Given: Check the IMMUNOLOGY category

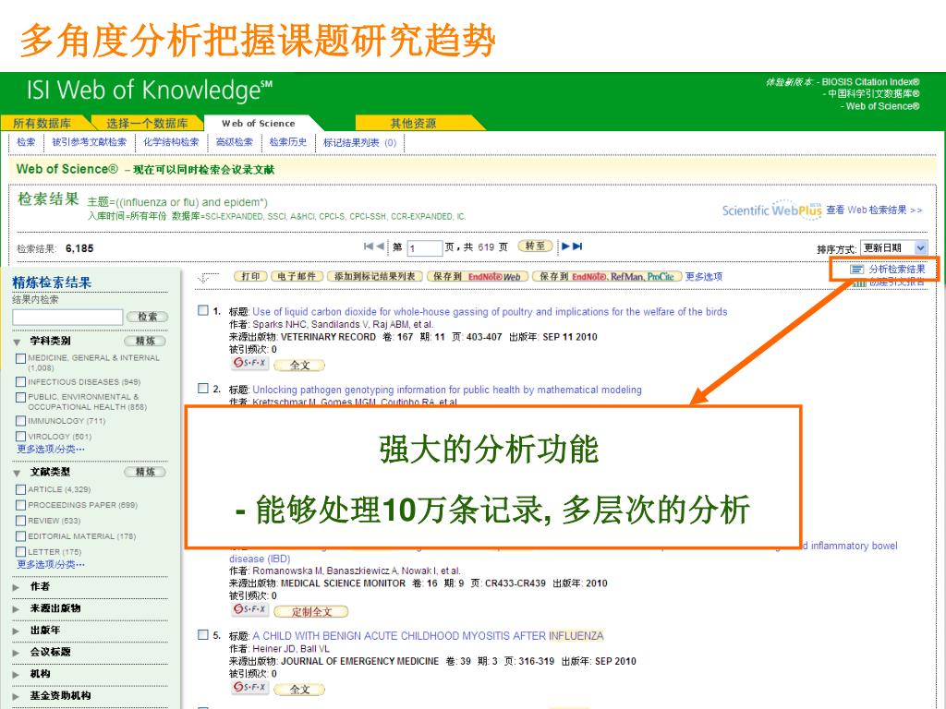Looking at the screenshot, I should (x=20, y=421).
